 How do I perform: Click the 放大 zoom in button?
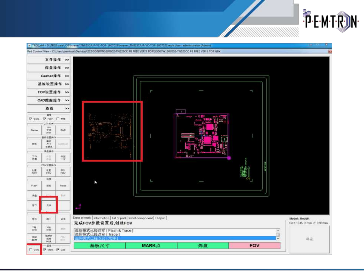[x=34, y=219]
